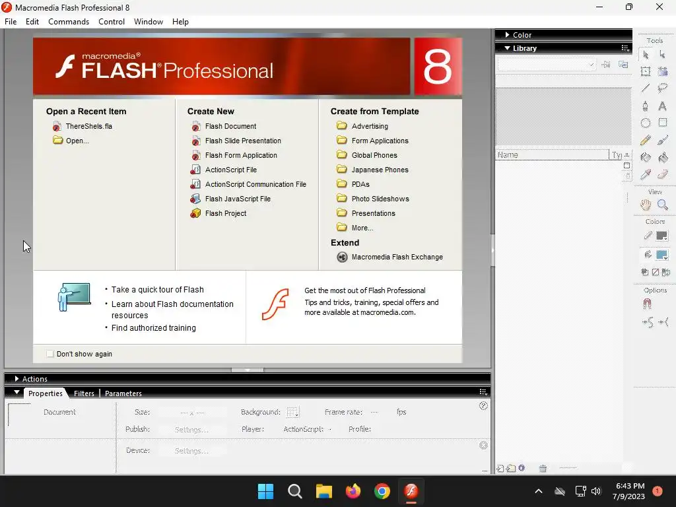Select the Hand tool
The width and height of the screenshot is (676, 507).
[x=646, y=205]
